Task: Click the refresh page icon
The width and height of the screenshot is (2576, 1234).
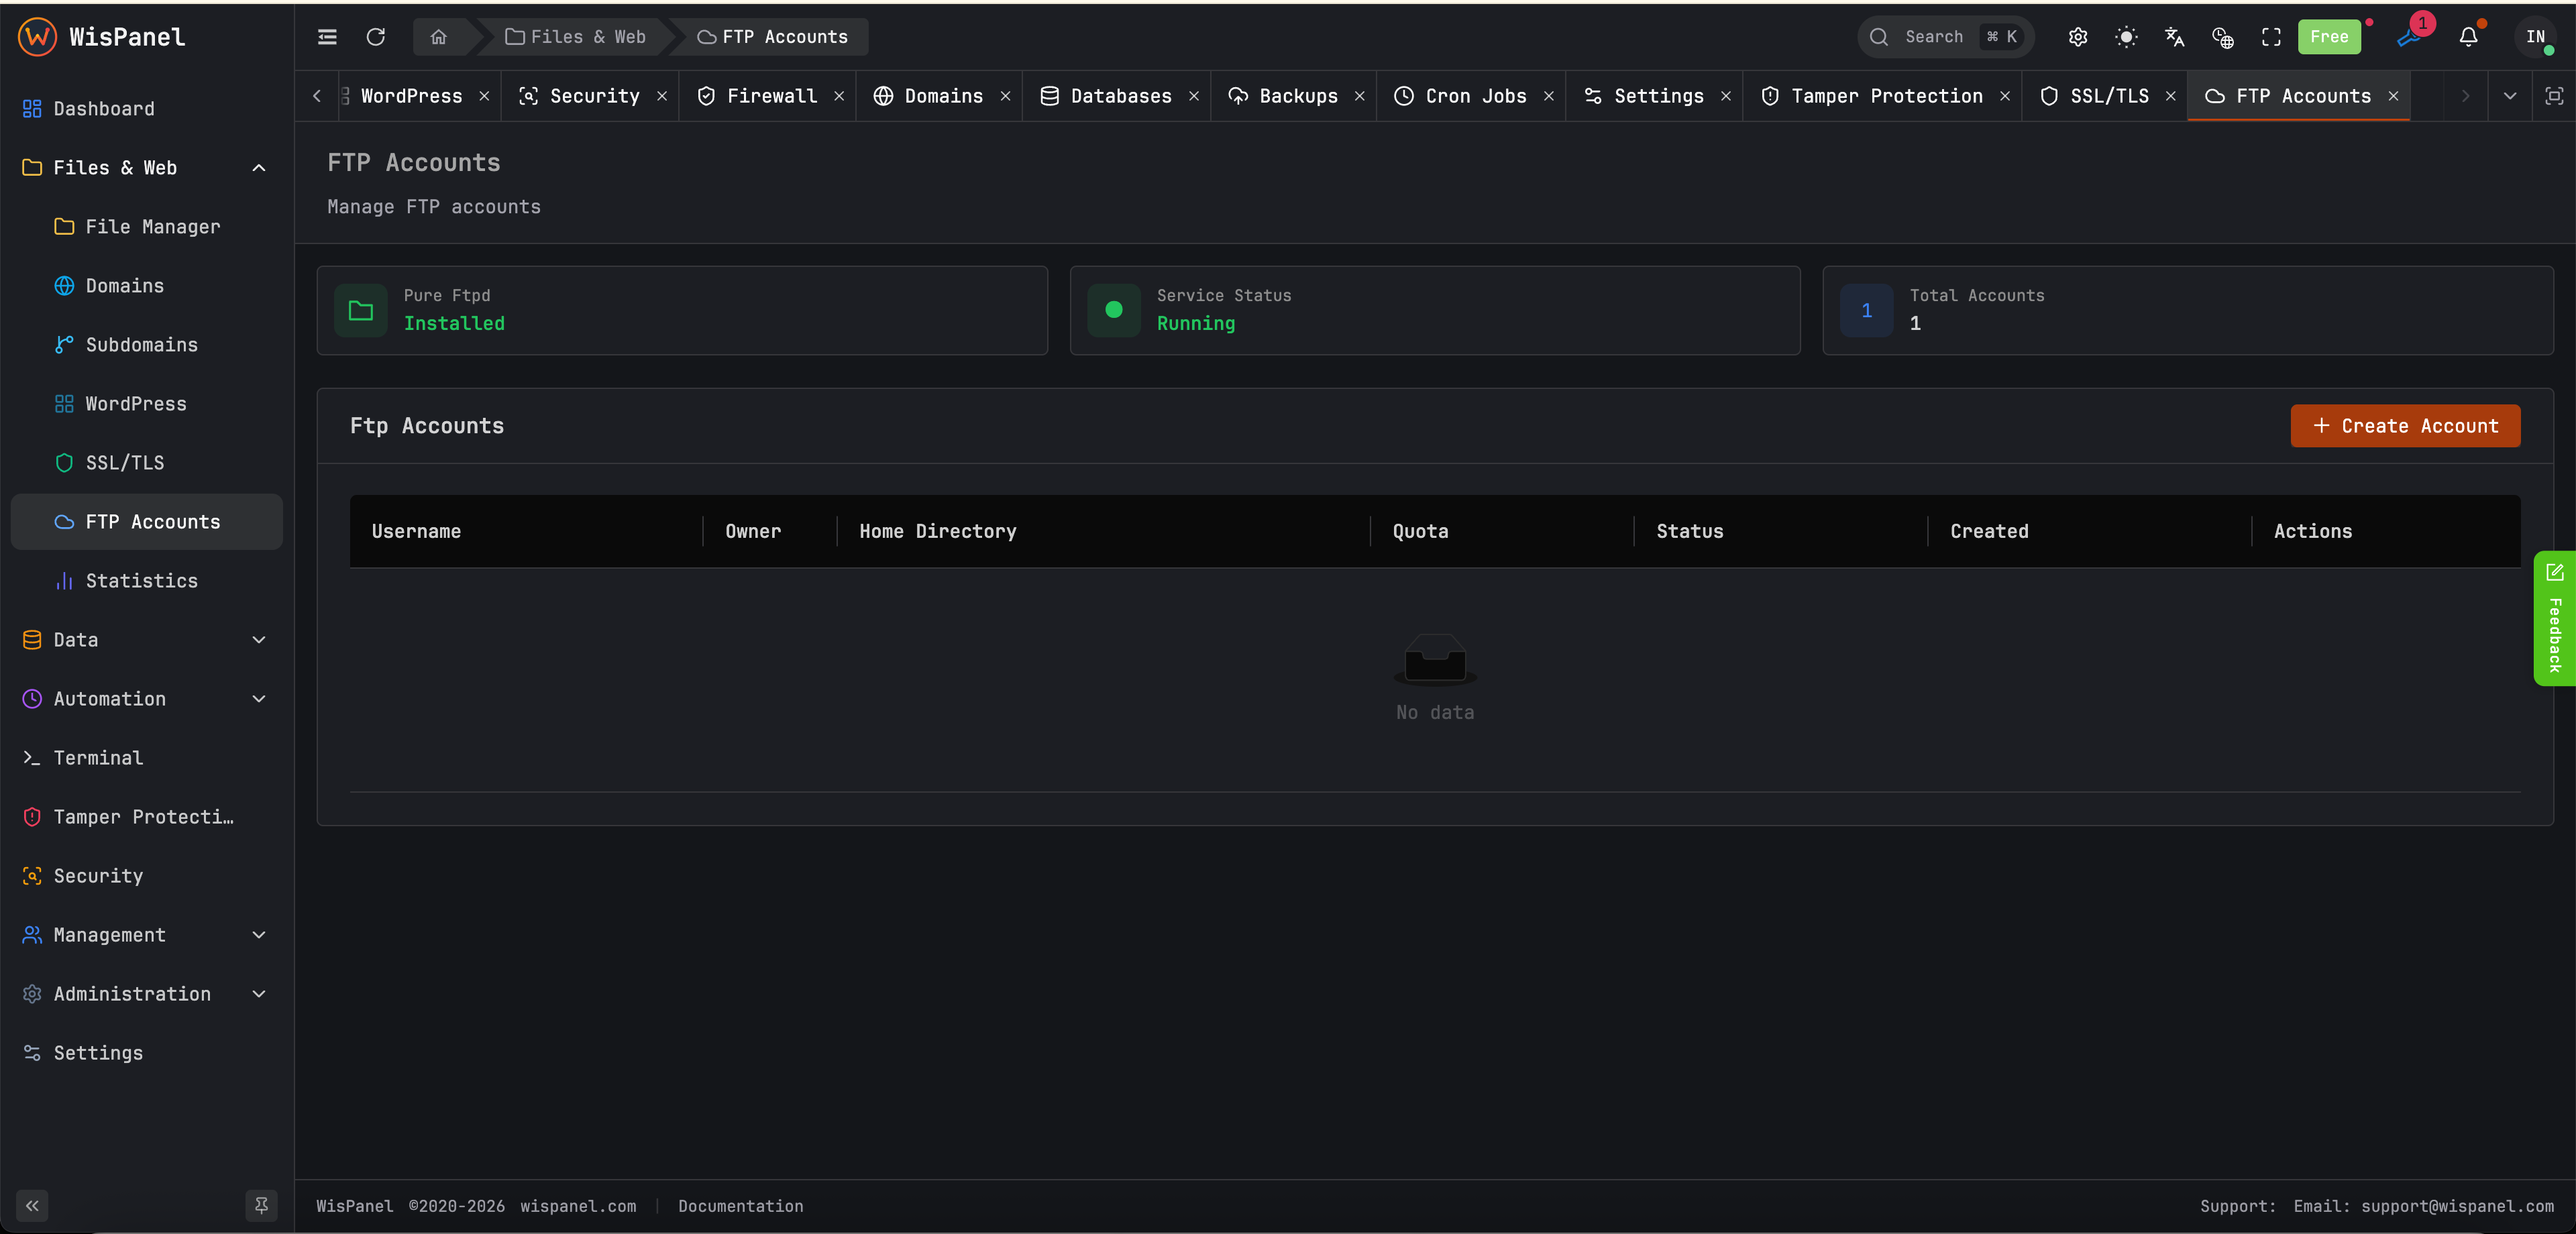Action: (376, 37)
